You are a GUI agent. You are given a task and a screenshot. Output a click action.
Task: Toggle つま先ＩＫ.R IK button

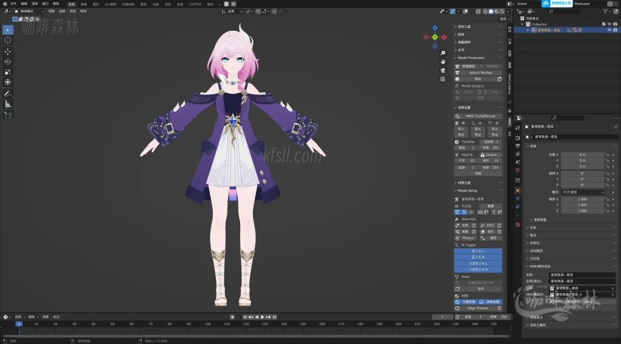[478, 269]
